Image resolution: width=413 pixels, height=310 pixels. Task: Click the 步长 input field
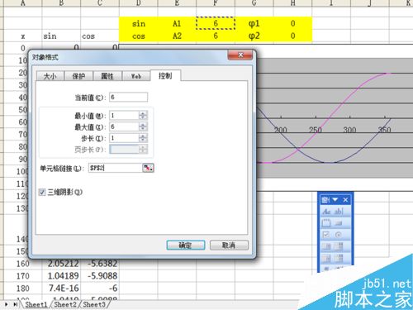coord(124,138)
